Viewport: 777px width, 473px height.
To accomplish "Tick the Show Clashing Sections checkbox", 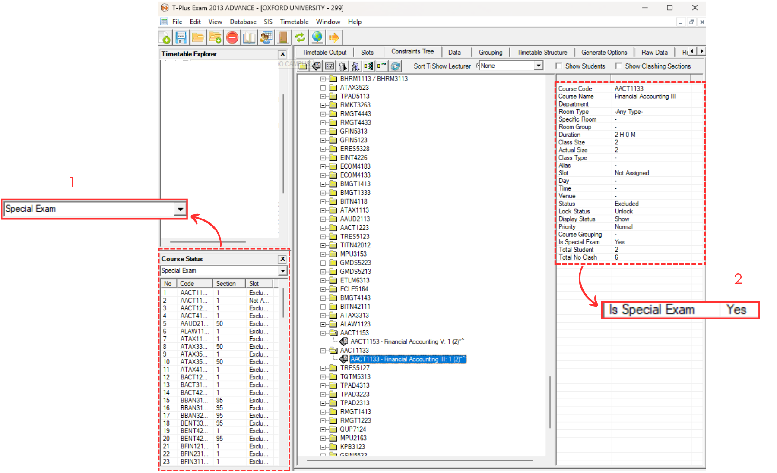I will tap(618, 66).
